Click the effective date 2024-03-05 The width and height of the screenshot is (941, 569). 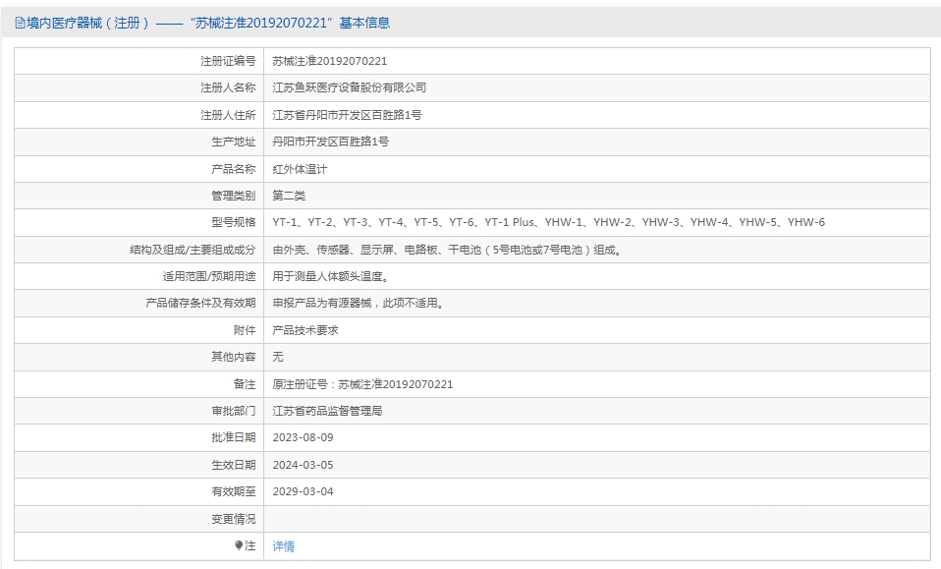pos(303,465)
